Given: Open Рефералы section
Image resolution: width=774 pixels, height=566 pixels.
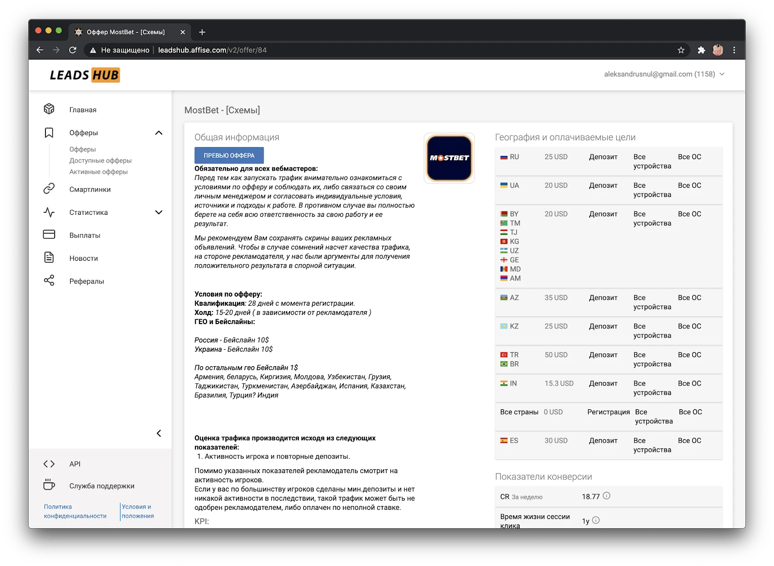Looking at the screenshot, I should tap(87, 281).
